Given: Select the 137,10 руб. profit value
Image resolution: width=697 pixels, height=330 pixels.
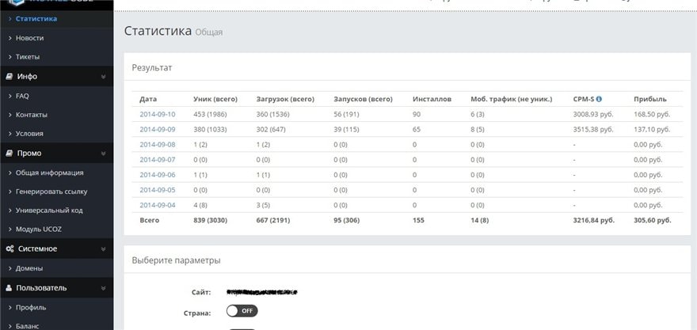Looking at the screenshot, I should pyautogui.click(x=652, y=129).
